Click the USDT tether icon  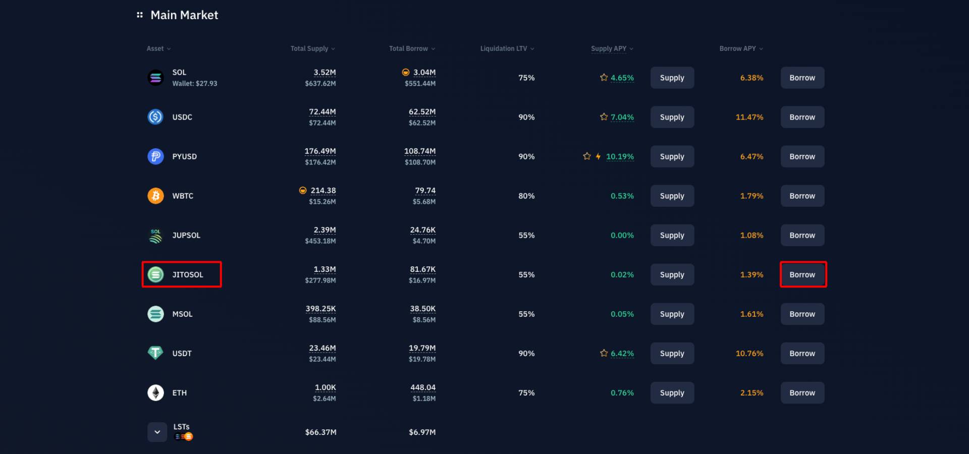tap(155, 353)
